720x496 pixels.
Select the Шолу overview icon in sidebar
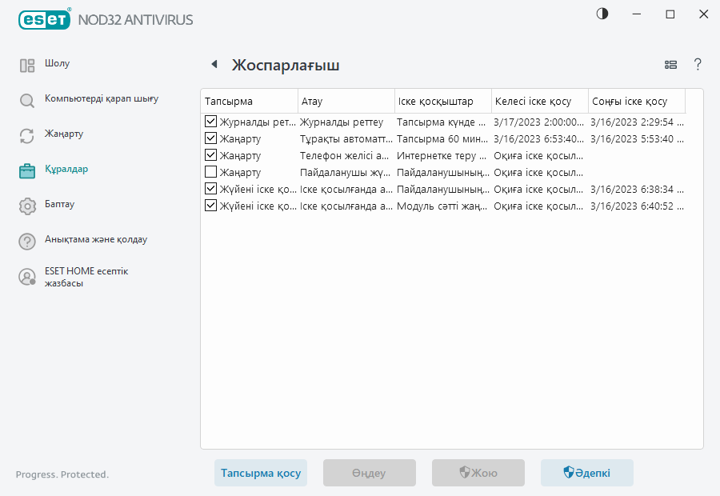click(26, 63)
